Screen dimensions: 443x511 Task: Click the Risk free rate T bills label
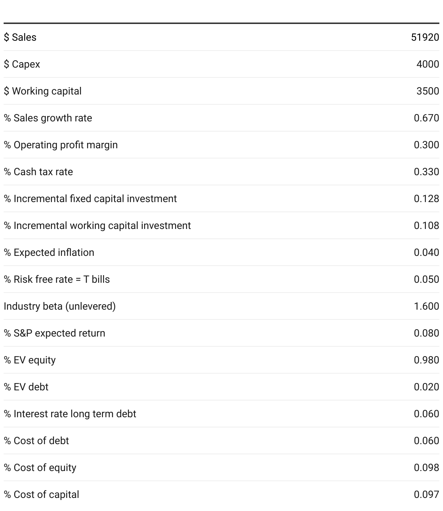click(x=57, y=279)
